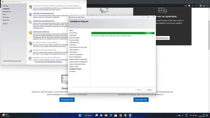Open Microsoft Store from the taskbar
This screenshot has height=118, width=210.
tap(116, 115)
